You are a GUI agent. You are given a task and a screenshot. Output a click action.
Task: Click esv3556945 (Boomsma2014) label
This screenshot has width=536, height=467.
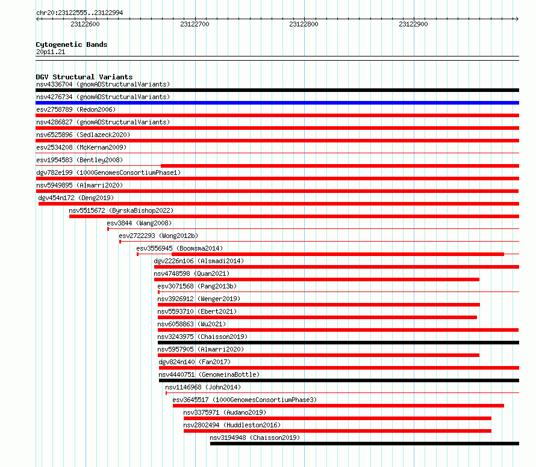pyautogui.click(x=179, y=248)
